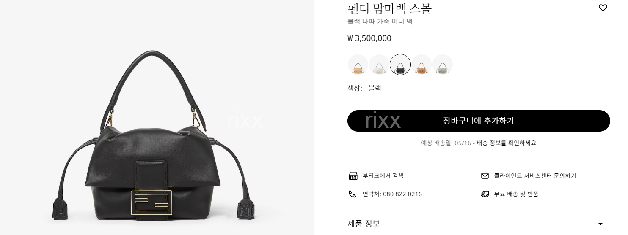Screen dimensions: 628x235
Task: Click the envelope client service icon
Action: click(485, 176)
